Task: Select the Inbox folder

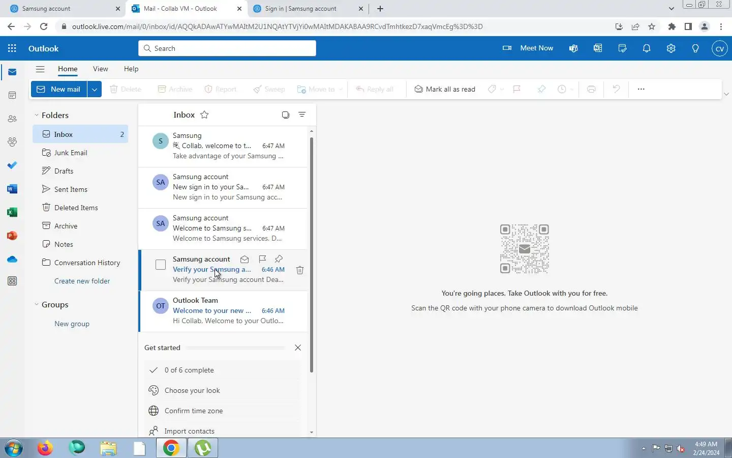Action: [80, 134]
